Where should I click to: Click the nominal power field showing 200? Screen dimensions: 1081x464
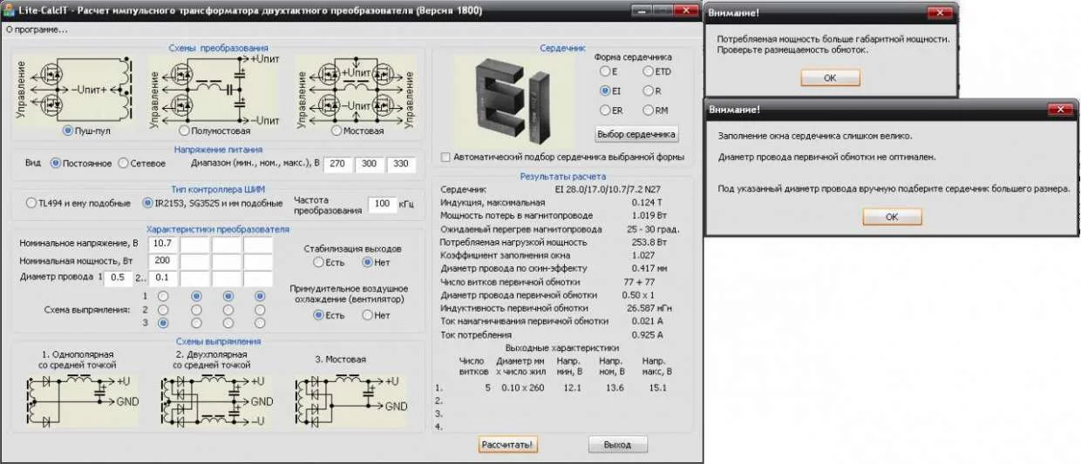click(x=162, y=261)
